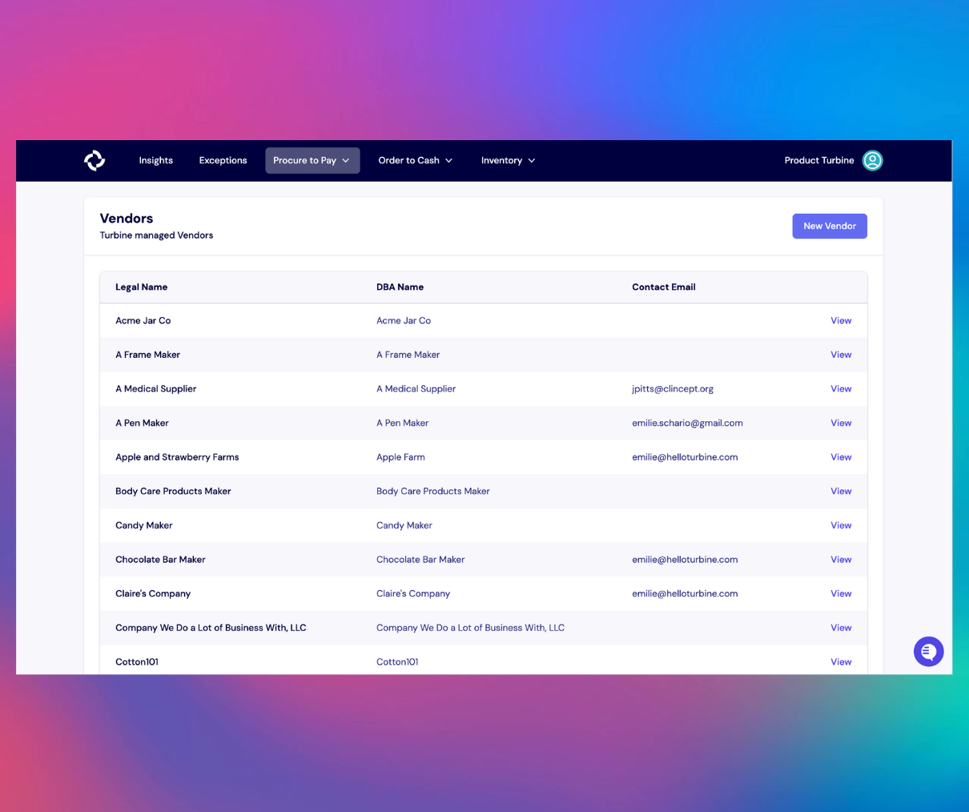969x812 pixels.
Task: Select the Apple Farm DBA name
Action: (400, 457)
